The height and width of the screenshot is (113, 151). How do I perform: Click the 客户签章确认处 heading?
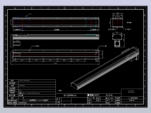(x=70, y=95)
